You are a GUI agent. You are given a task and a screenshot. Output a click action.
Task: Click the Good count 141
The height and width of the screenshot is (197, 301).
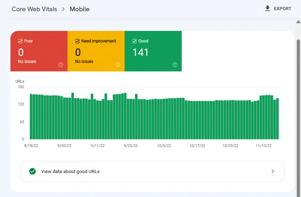pyautogui.click(x=140, y=52)
